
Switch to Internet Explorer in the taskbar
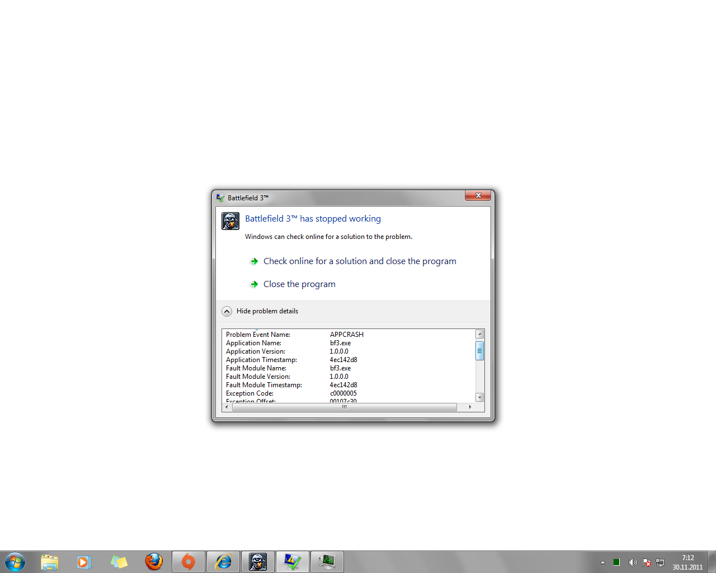coord(223,562)
